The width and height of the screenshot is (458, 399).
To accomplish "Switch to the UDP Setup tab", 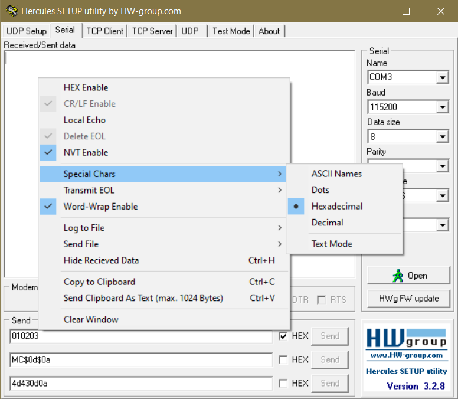I will click(x=27, y=31).
